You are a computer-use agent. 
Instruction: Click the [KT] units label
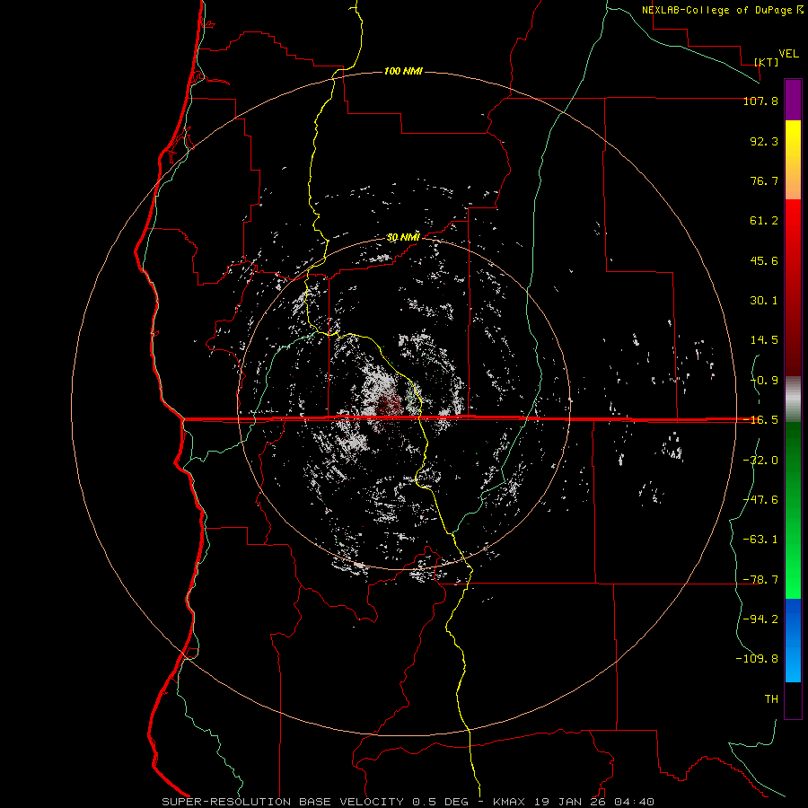pyautogui.click(x=767, y=62)
